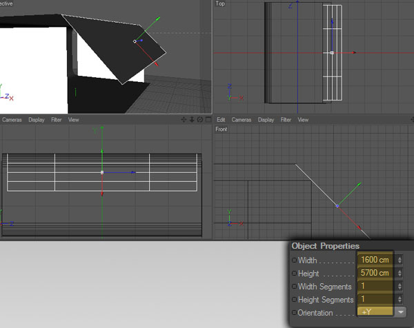This screenshot has width=414, height=328.
Task: Click the Height Segments value field
Action: (375, 299)
